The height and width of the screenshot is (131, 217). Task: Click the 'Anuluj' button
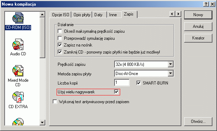(x=198, y=26)
